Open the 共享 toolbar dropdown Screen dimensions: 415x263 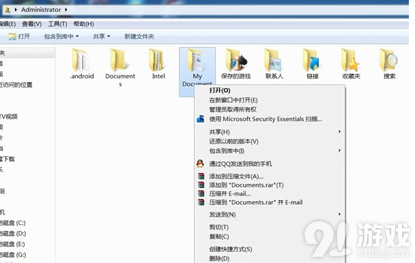coord(102,36)
